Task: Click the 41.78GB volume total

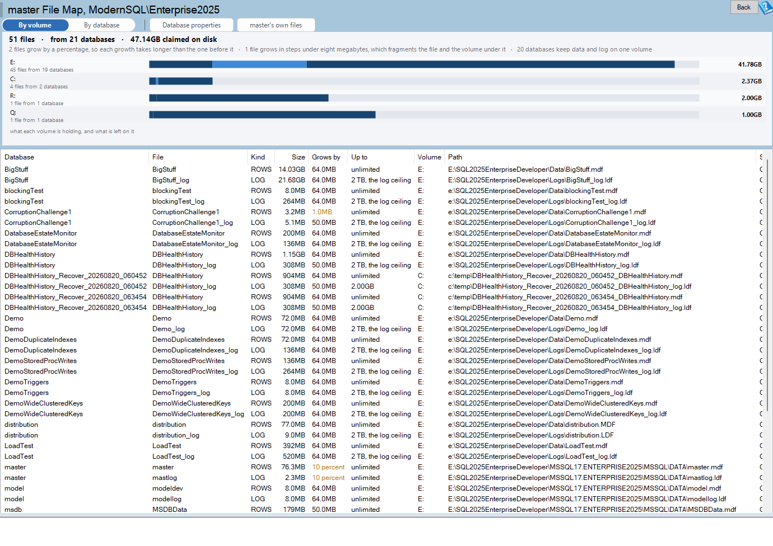Action: point(749,64)
